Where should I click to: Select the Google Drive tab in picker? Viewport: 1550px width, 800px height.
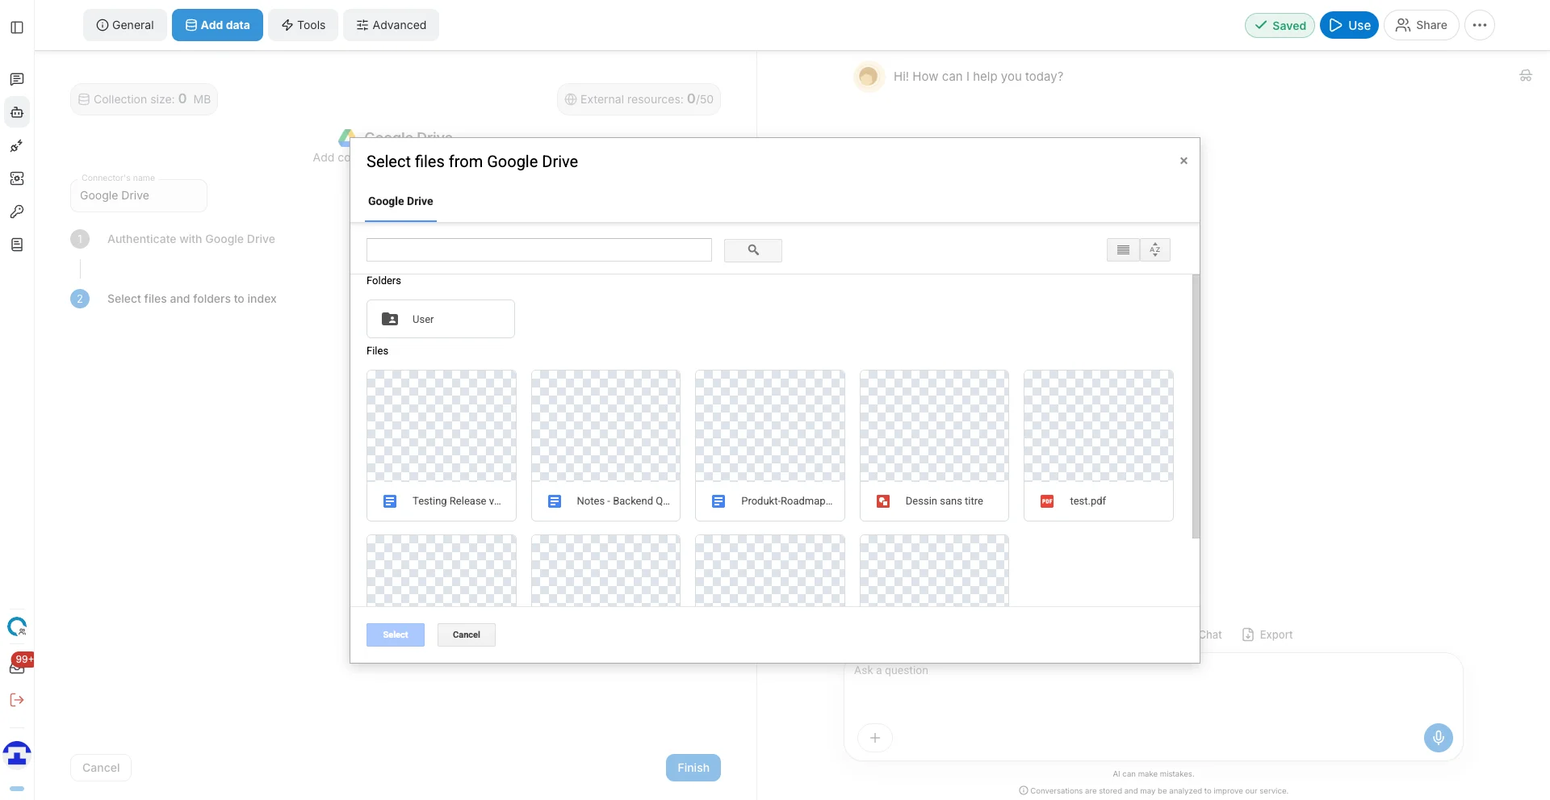click(400, 201)
